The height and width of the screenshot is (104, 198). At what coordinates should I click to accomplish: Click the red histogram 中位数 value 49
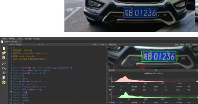(144, 87)
